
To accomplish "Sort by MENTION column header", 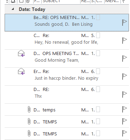I will 112,1.
